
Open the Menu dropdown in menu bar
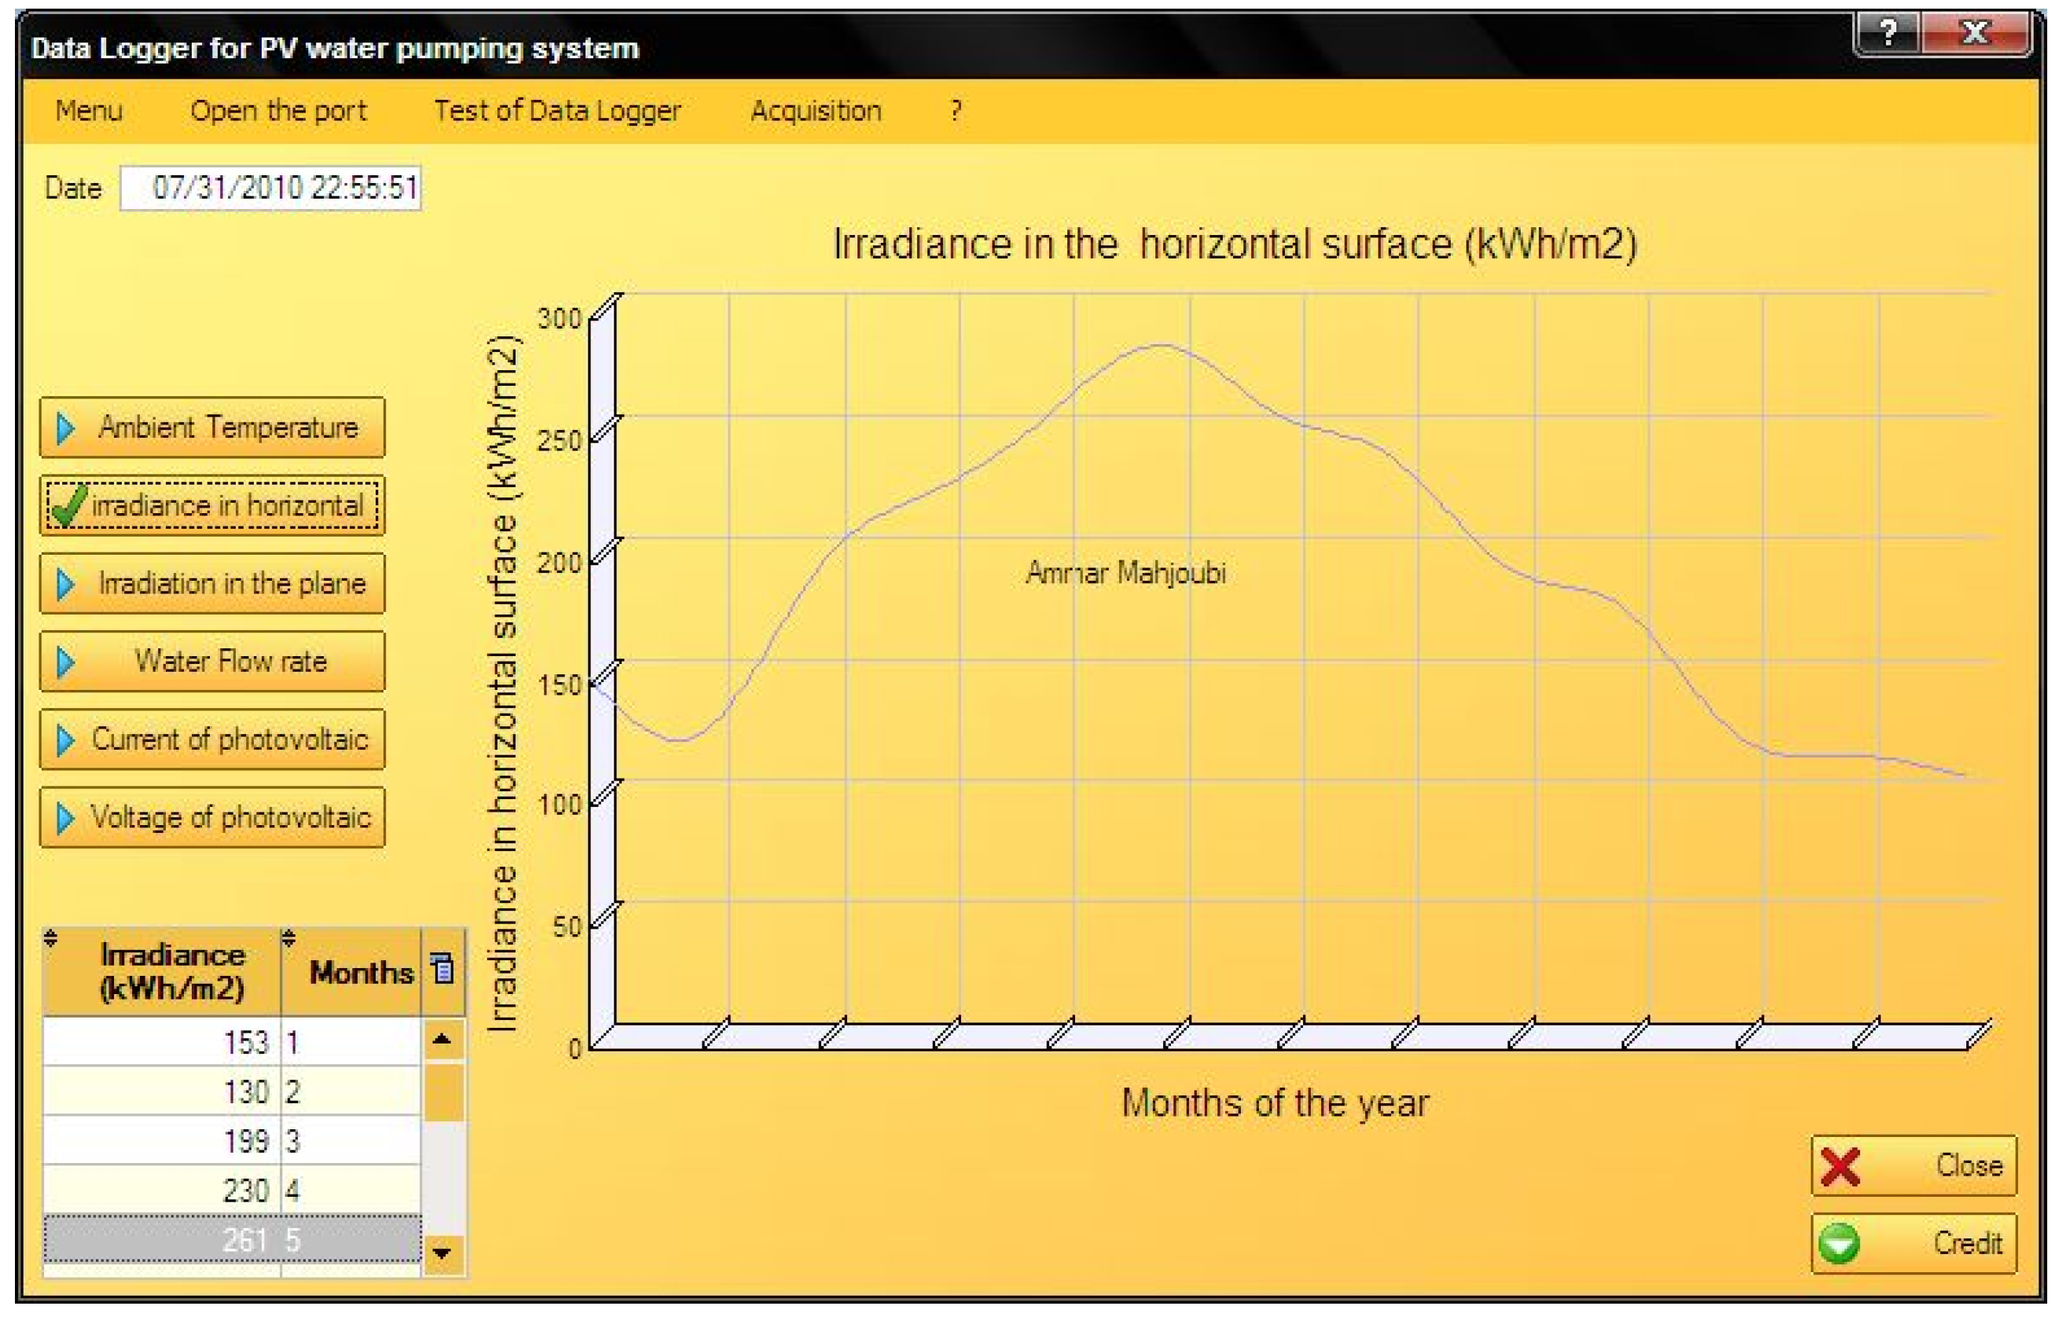pyautogui.click(x=89, y=111)
